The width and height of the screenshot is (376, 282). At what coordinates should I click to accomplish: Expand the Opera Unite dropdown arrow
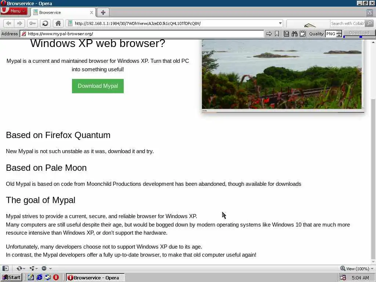37,268
